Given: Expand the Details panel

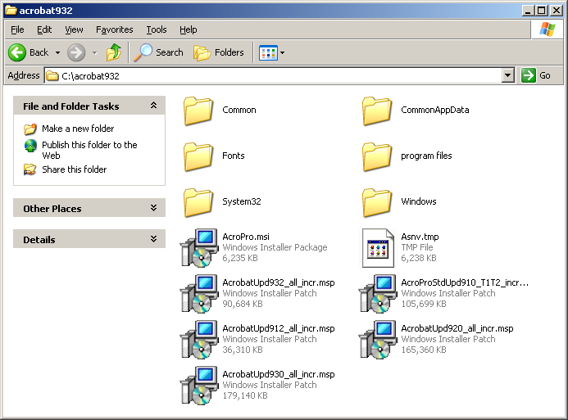Looking at the screenshot, I should (x=153, y=240).
